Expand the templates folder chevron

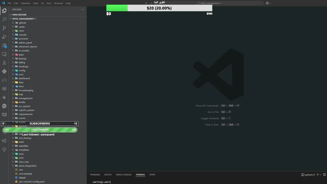[x=13, y=150]
